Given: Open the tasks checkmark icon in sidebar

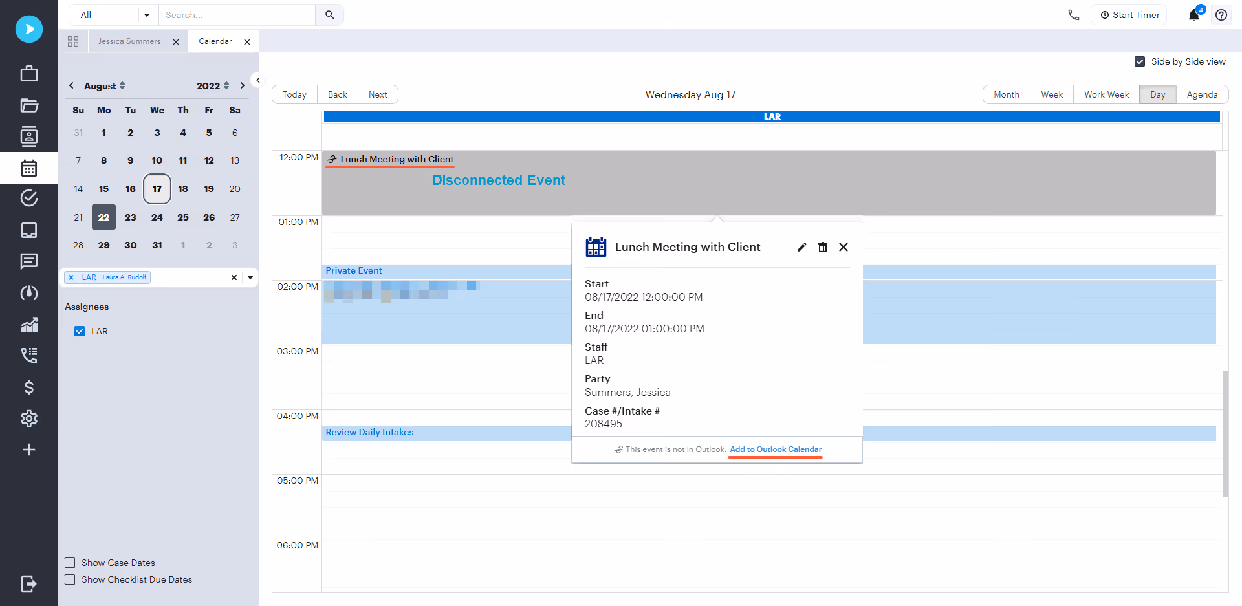Looking at the screenshot, I should coord(29,198).
